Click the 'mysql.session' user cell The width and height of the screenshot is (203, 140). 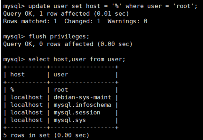pos(77,113)
